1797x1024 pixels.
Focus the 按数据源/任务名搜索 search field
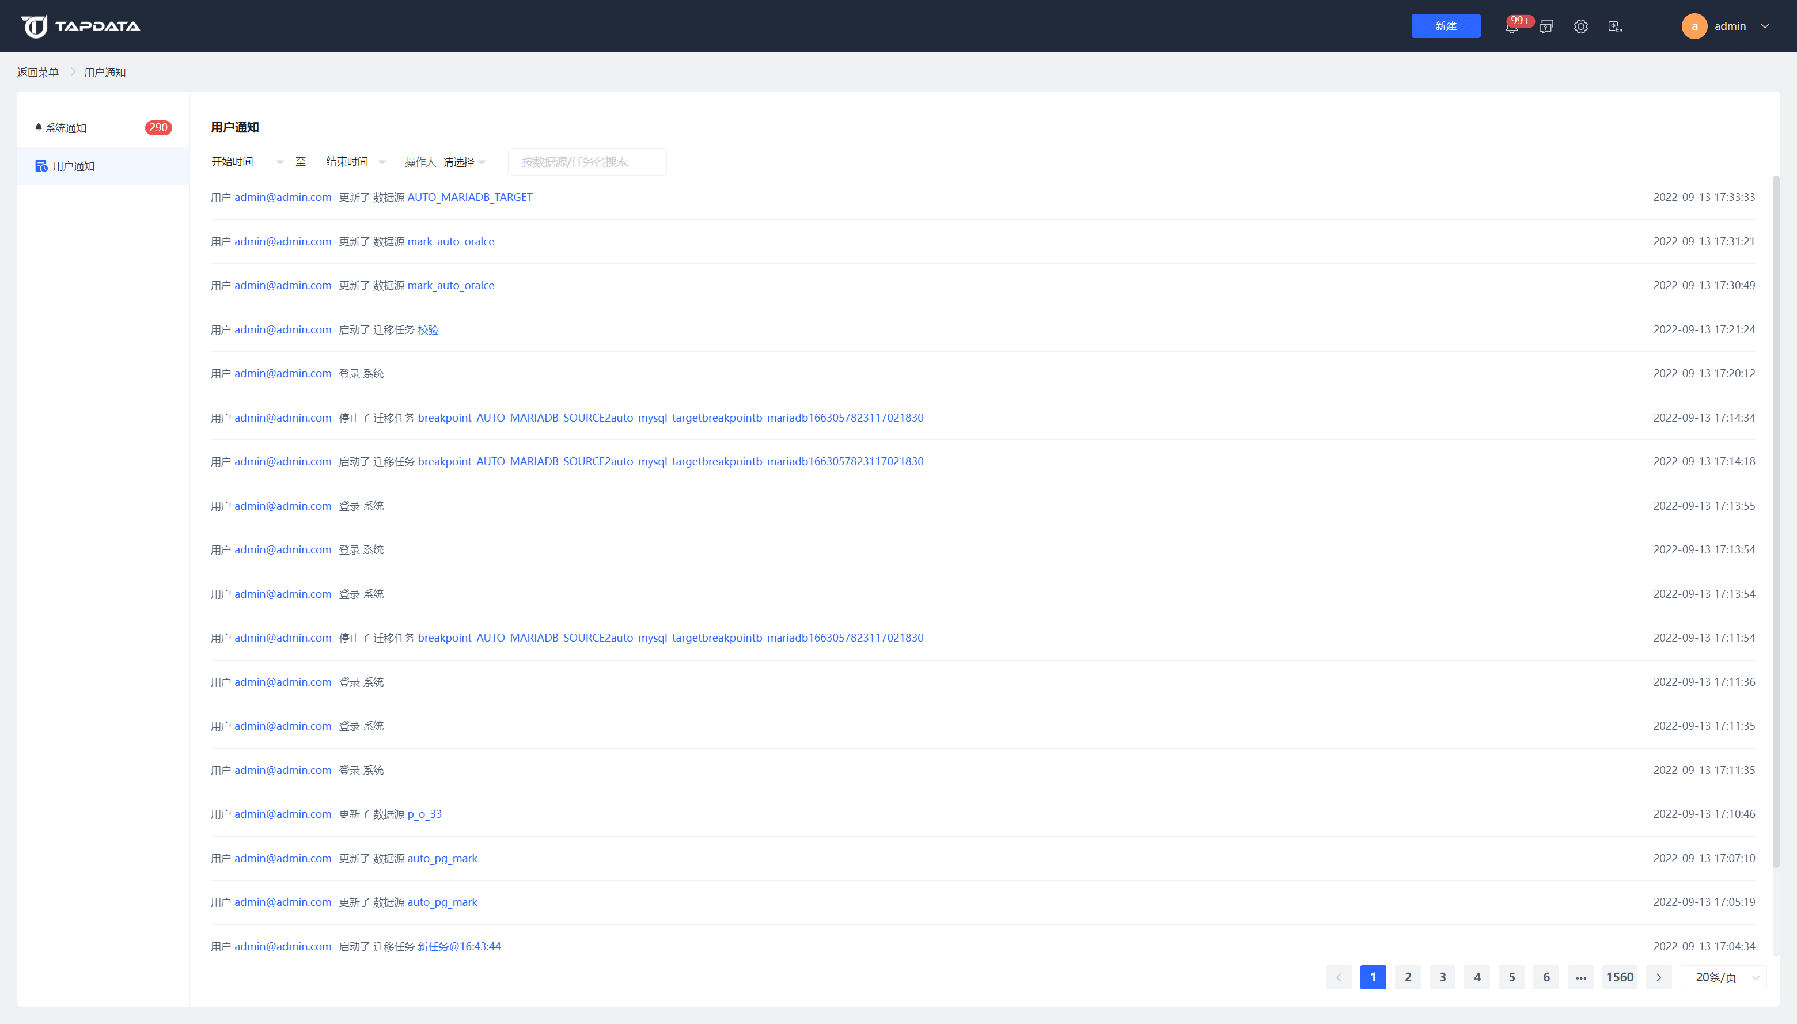tap(586, 162)
